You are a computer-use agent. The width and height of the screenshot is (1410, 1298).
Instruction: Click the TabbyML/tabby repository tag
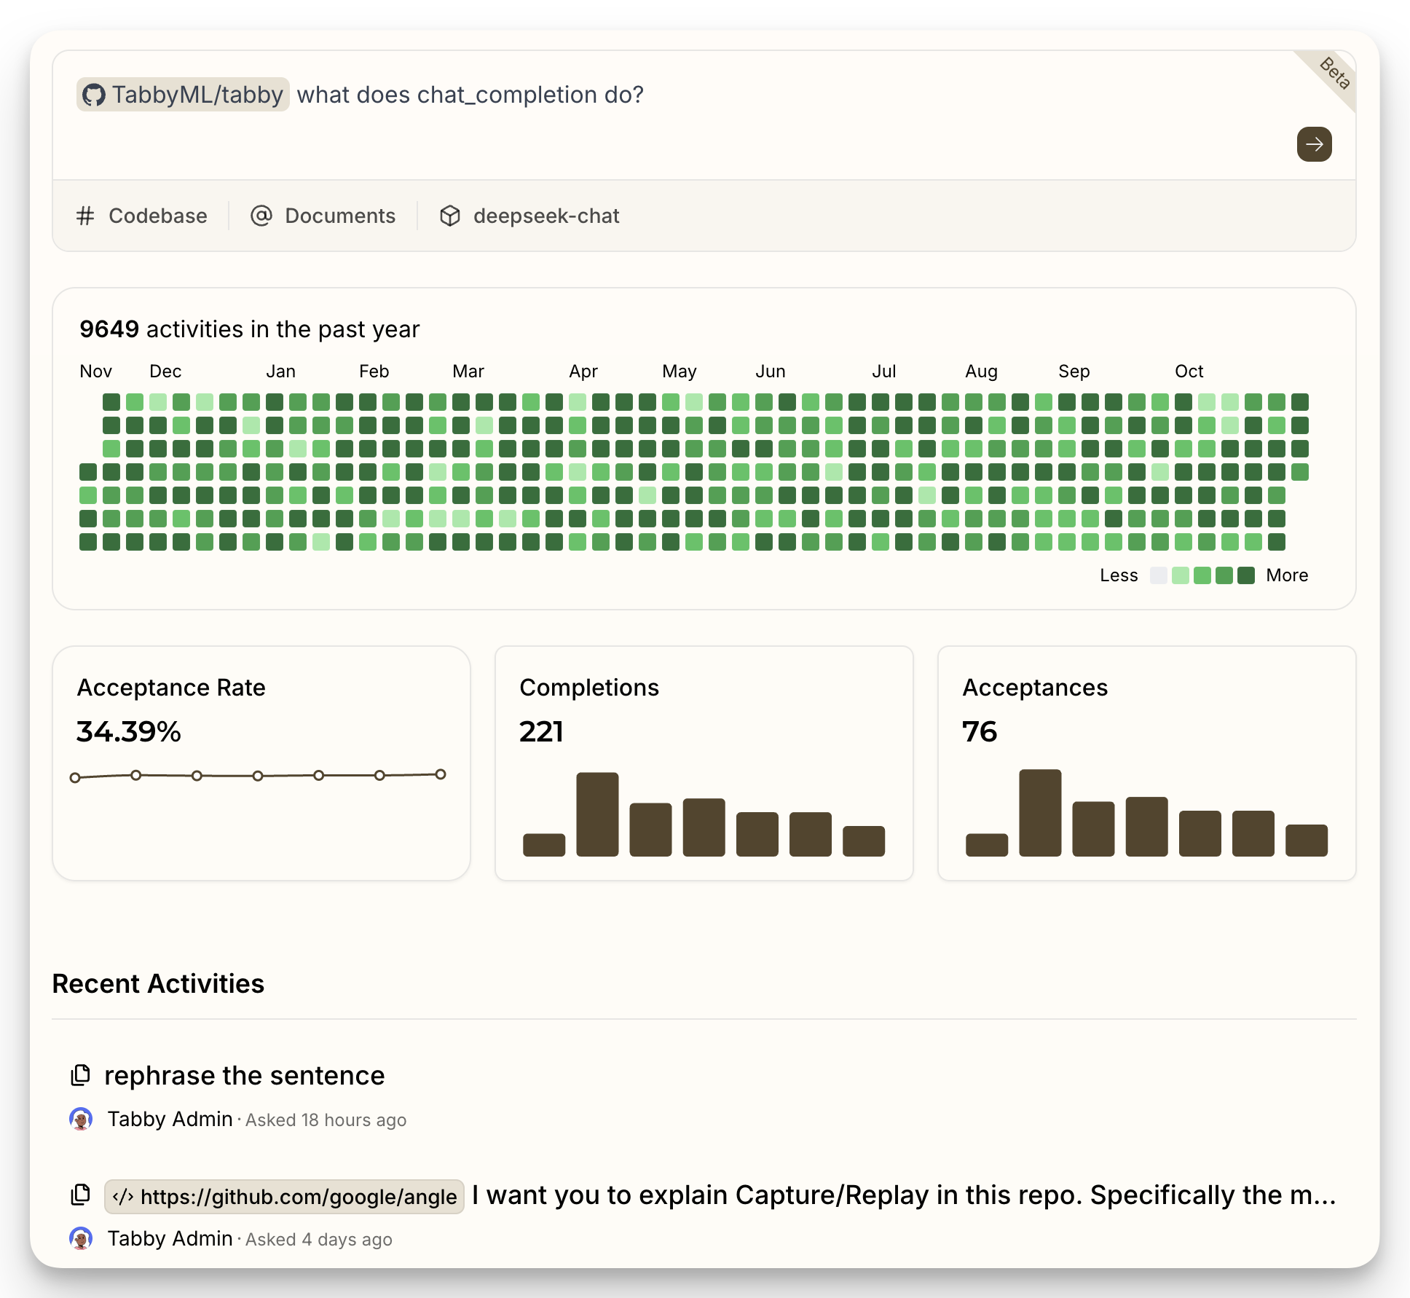point(183,95)
